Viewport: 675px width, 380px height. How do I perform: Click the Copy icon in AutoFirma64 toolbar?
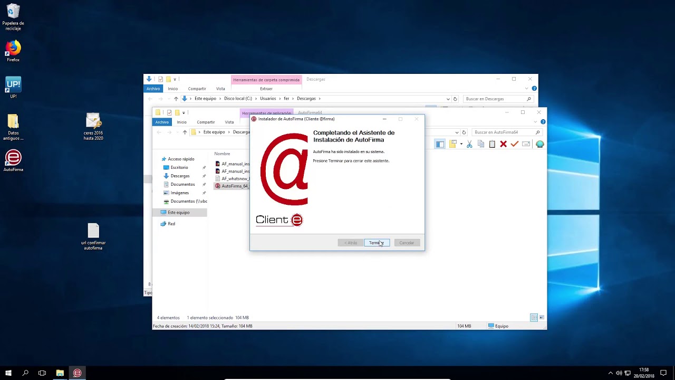(480, 144)
